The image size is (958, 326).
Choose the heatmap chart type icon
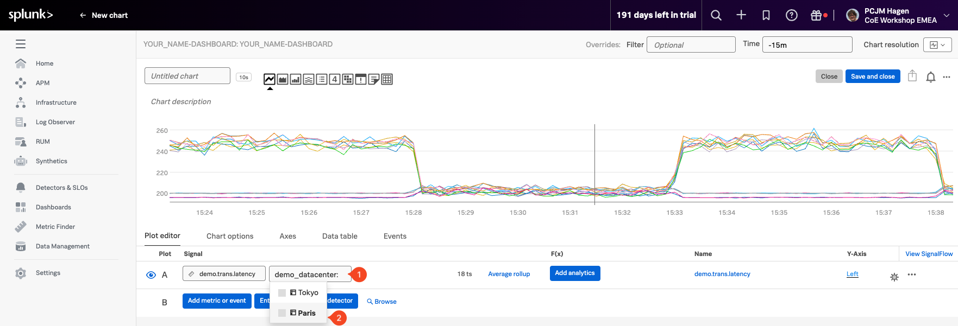click(348, 80)
